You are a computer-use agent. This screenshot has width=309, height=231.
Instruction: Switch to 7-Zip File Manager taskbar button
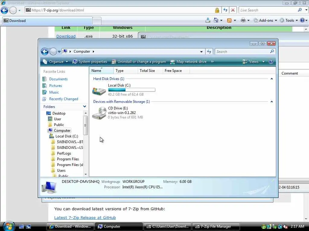(x=216, y=226)
